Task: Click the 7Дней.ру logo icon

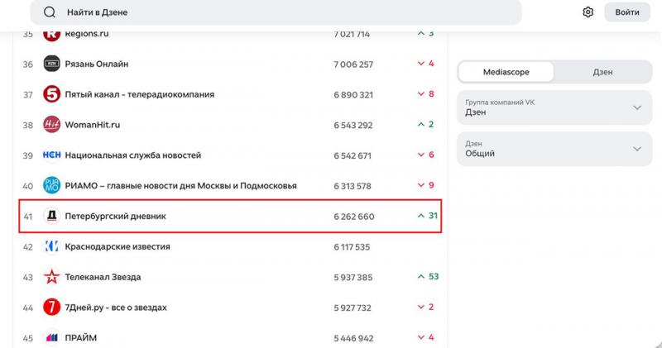Action: [x=51, y=307]
